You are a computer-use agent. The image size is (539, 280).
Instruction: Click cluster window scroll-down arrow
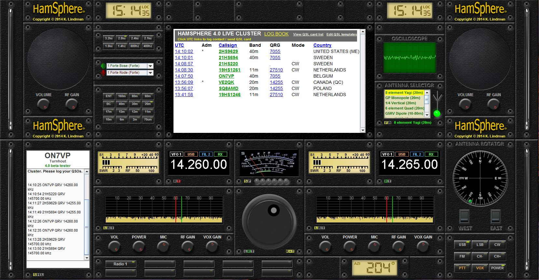pyautogui.click(x=363, y=130)
